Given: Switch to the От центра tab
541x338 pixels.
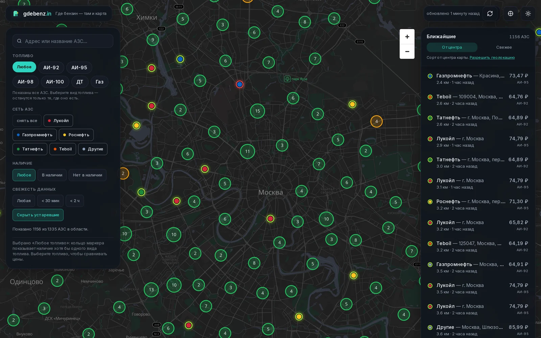Looking at the screenshot, I should pyautogui.click(x=452, y=47).
